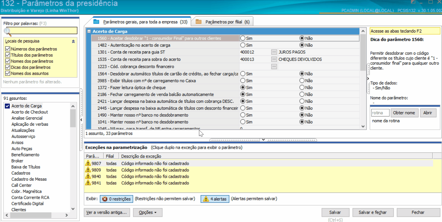This screenshot has height=222, width=442.
Task: Click Ver a versão antiga button
Action: click(x=107, y=212)
